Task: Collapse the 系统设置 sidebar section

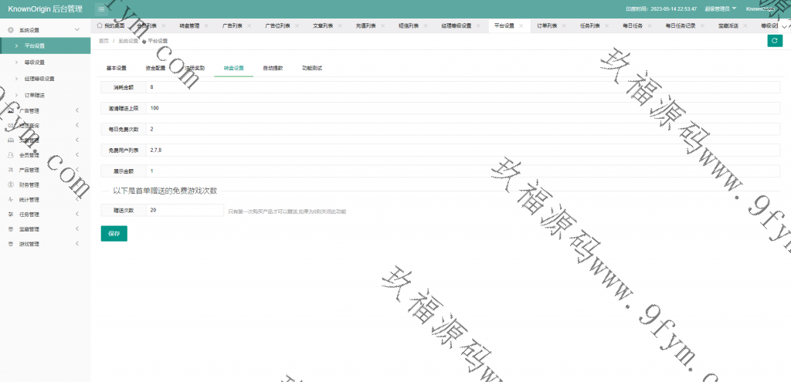Action: (77, 29)
